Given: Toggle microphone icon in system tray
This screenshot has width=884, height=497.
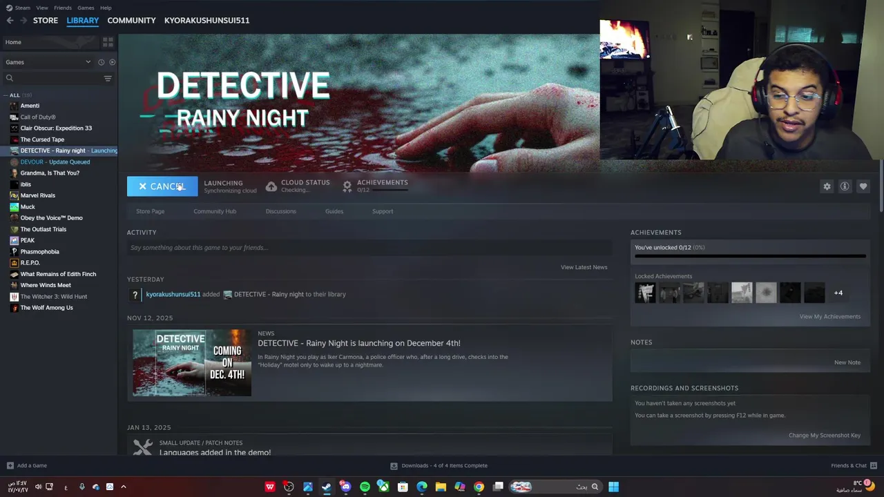Looking at the screenshot, I should click(81, 487).
